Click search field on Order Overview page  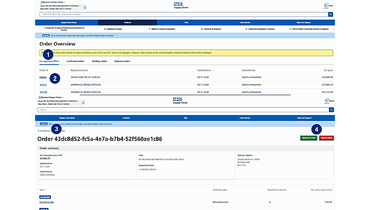pyautogui.click(x=184, y=14)
